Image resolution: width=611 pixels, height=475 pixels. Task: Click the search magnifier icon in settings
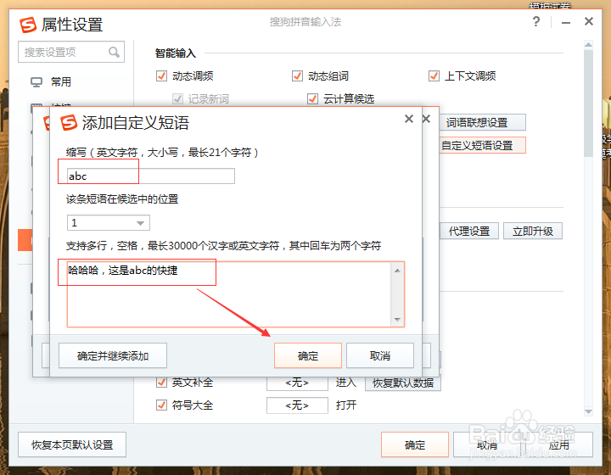click(114, 52)
